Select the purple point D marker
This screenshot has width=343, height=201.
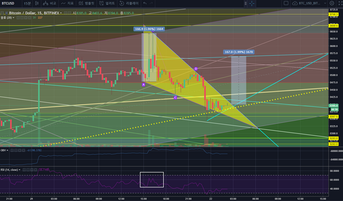[x=196, y=69]
